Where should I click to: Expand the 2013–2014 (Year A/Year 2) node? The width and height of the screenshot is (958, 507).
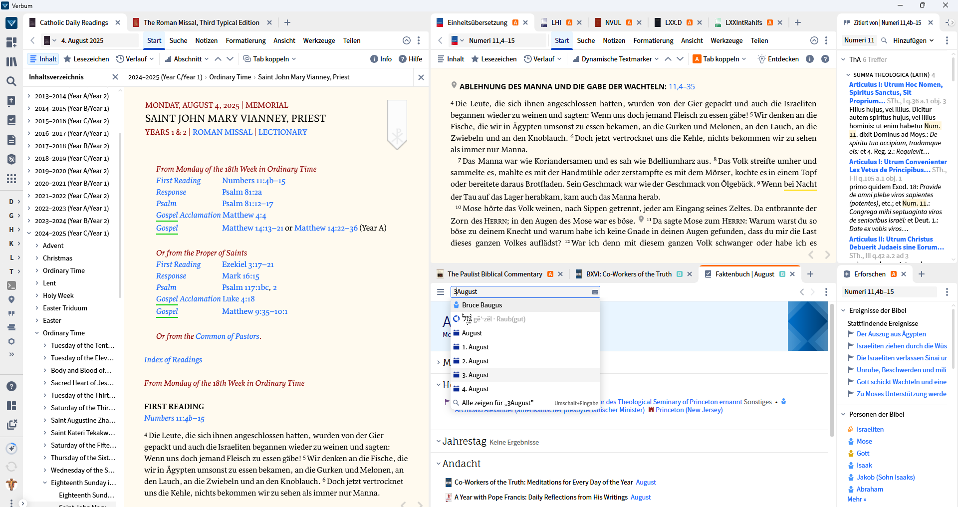click(x=29, y=96)
